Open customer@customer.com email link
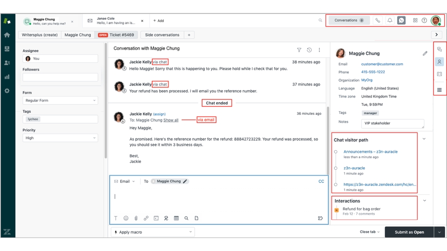 coord(382,64)
